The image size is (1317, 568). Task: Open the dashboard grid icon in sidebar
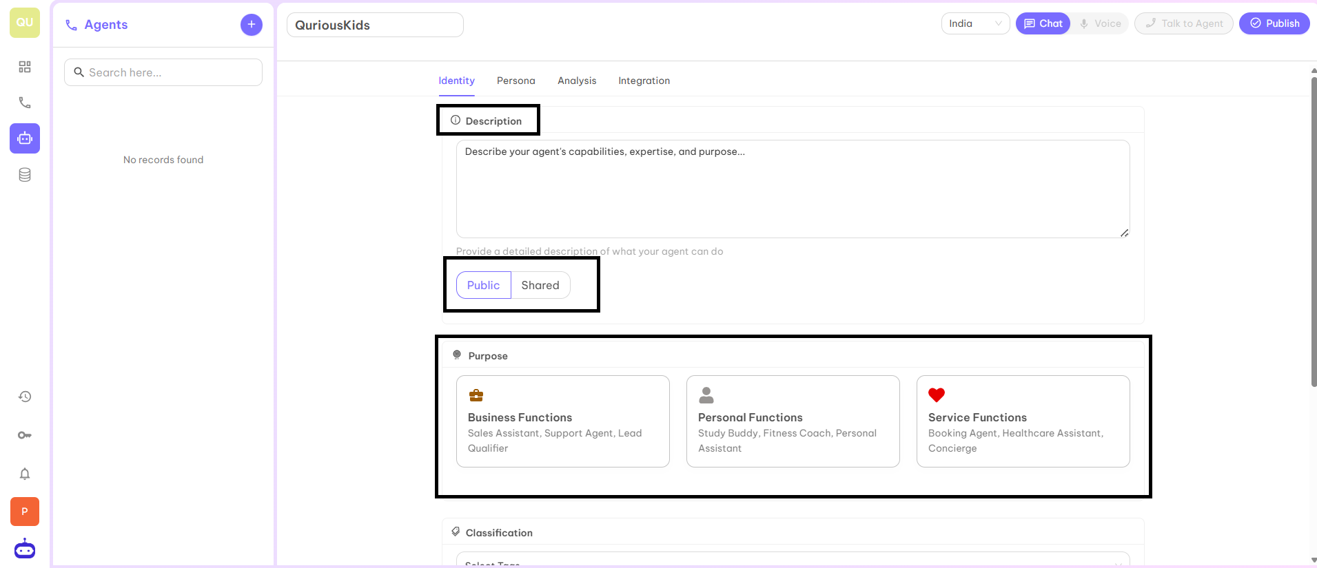coord(25,67)
